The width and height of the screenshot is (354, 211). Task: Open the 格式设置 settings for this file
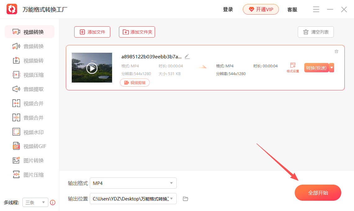pyautogui.click(x=292, y=67)
